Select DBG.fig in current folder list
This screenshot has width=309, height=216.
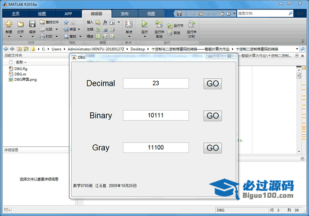[21, 69]
